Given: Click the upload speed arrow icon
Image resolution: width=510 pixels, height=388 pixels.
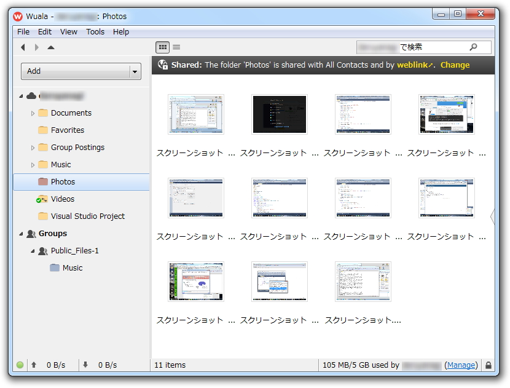Looking at the screenshot, I should tap(34, 365).
